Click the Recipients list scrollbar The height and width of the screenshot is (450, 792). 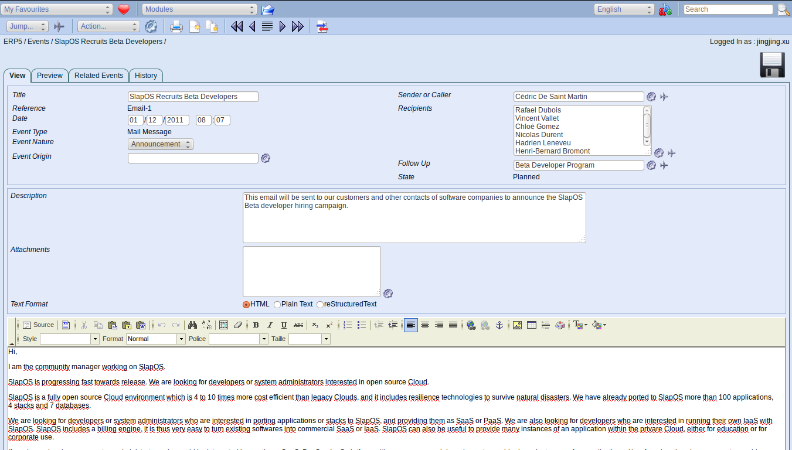tap(647, 126)
